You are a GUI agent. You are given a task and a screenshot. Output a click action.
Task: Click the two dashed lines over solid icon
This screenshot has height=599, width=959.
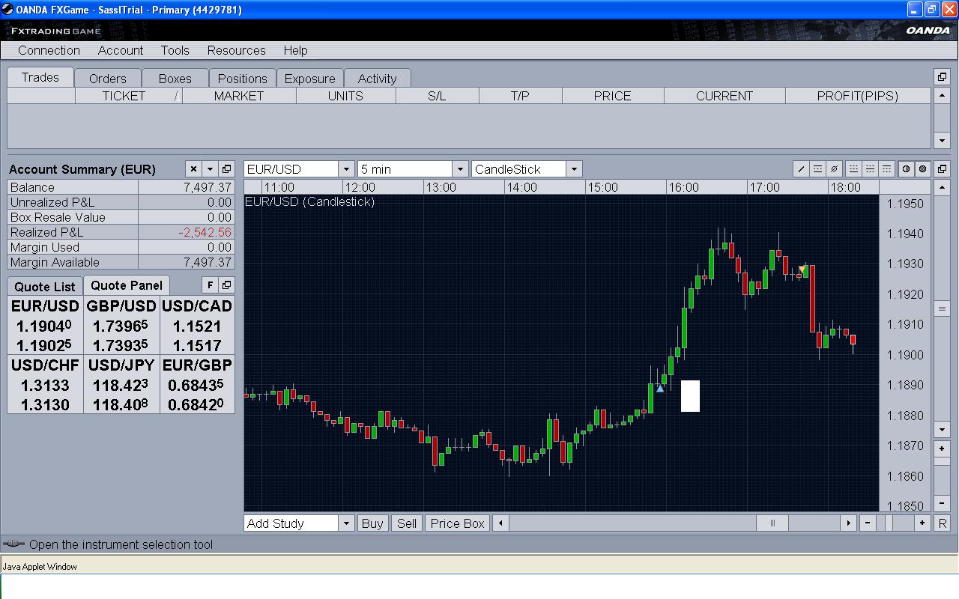click(x=853, y=169)
